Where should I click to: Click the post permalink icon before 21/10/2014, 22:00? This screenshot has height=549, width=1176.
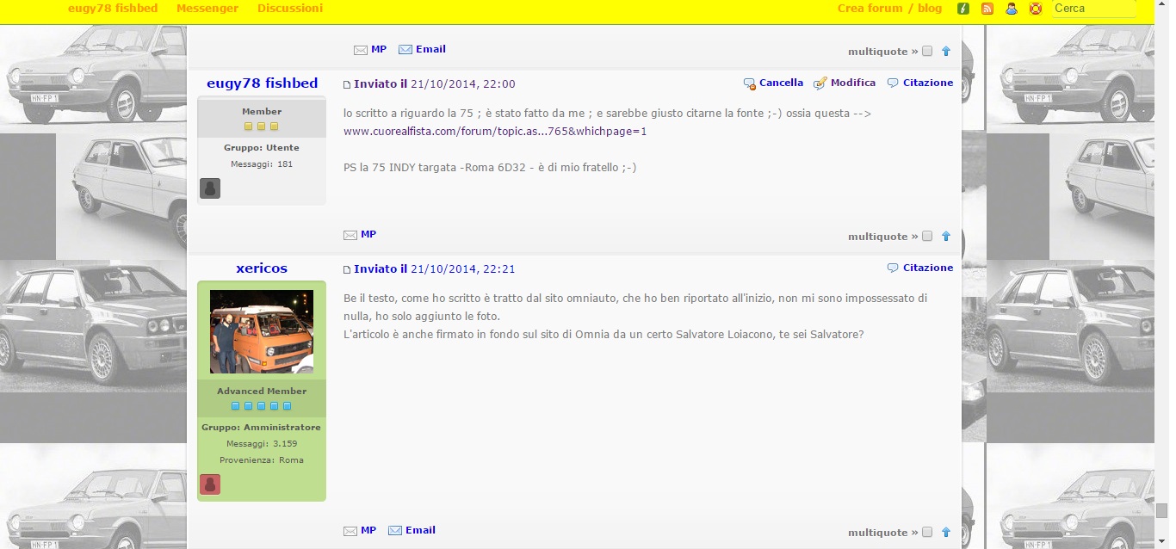[347, 84]
